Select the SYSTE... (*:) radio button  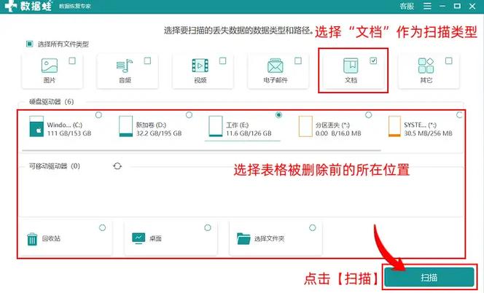click(x=459, y=115)
